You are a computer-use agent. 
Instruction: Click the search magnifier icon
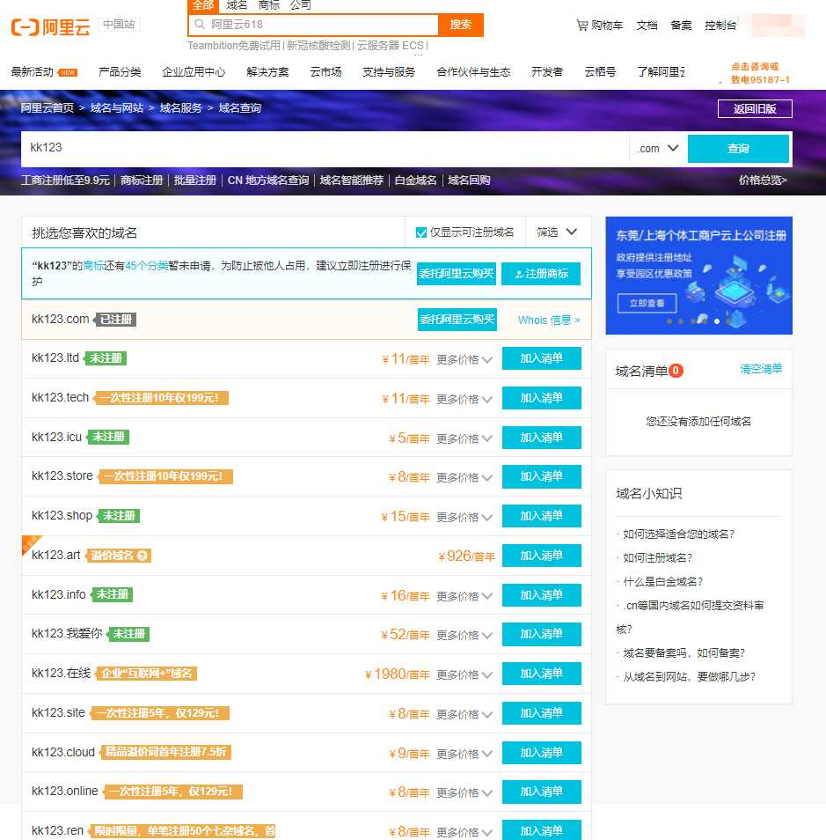coord(200,24)
